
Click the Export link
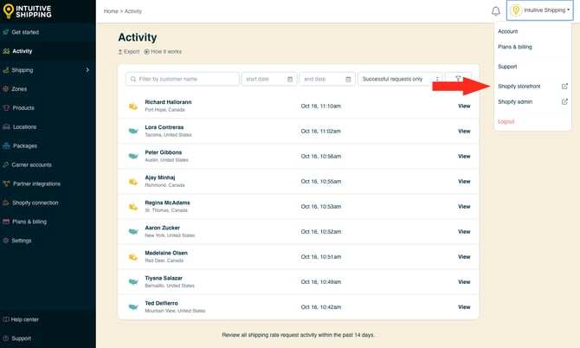129,51
